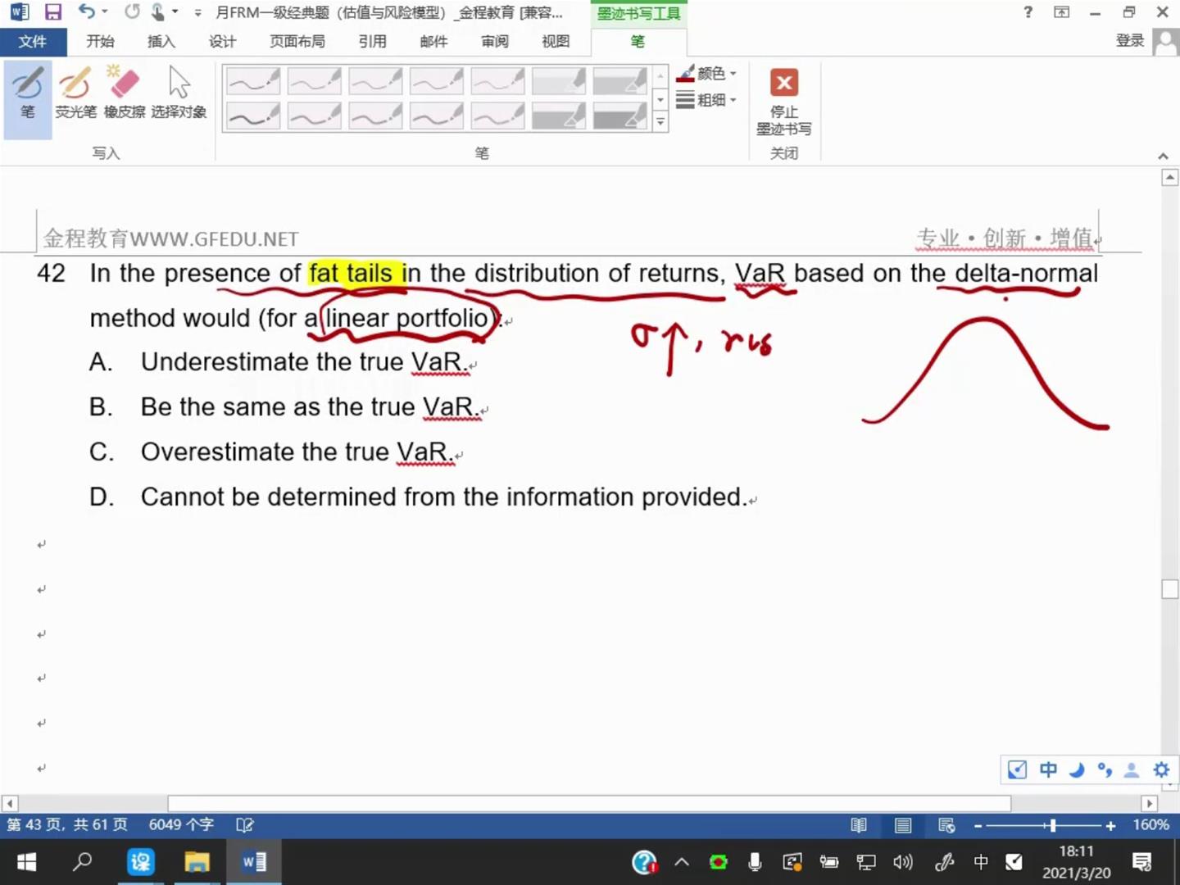Switch to Print Layout view in status bar

coord(903,825)
